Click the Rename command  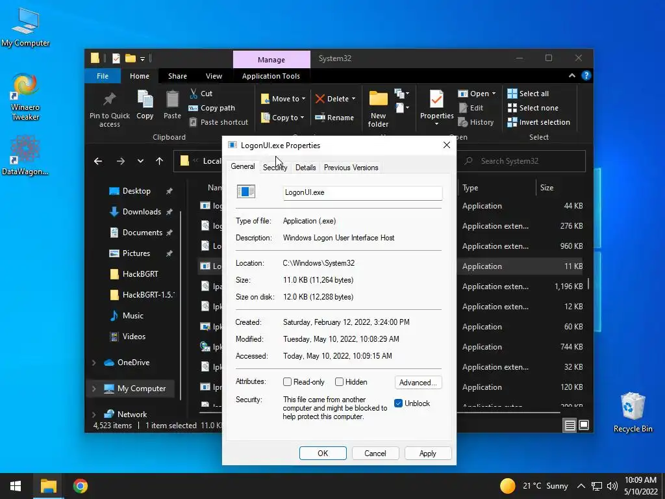(334, 118)
